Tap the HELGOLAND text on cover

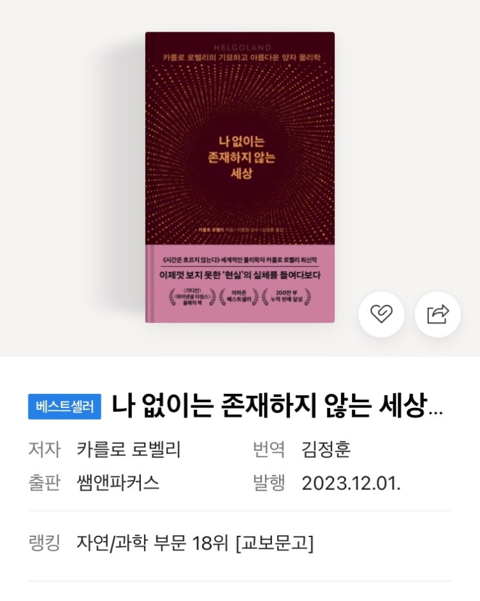(x=242, y=48)
